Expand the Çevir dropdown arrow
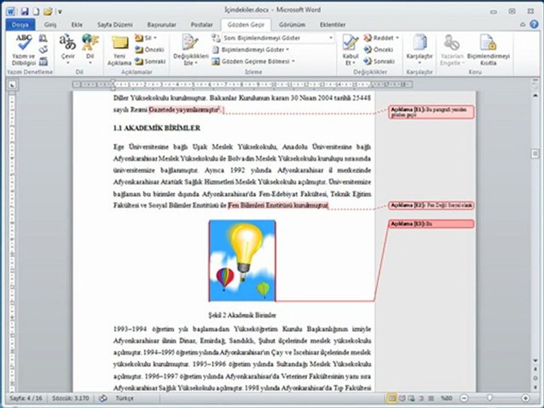Image resolution: width=544 pixels, height=408 pixels. pos(67,63)
